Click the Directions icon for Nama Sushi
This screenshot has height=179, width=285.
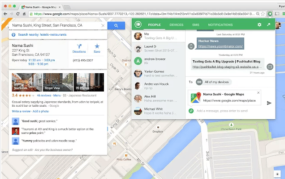point(79,48)
